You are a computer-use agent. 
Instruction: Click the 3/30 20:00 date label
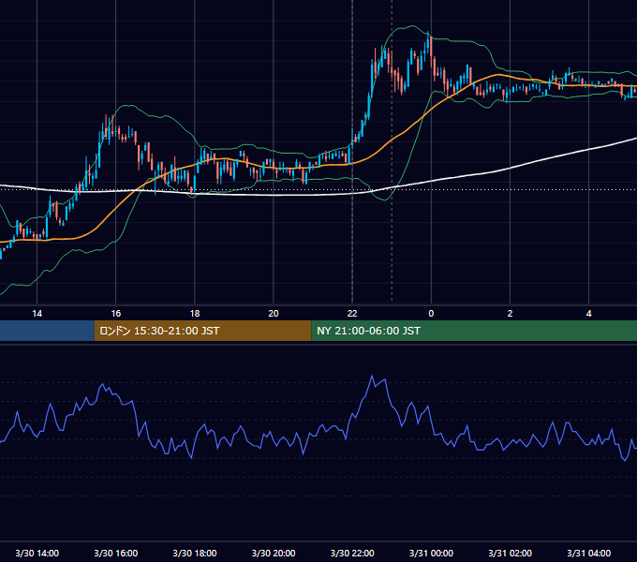274,553
